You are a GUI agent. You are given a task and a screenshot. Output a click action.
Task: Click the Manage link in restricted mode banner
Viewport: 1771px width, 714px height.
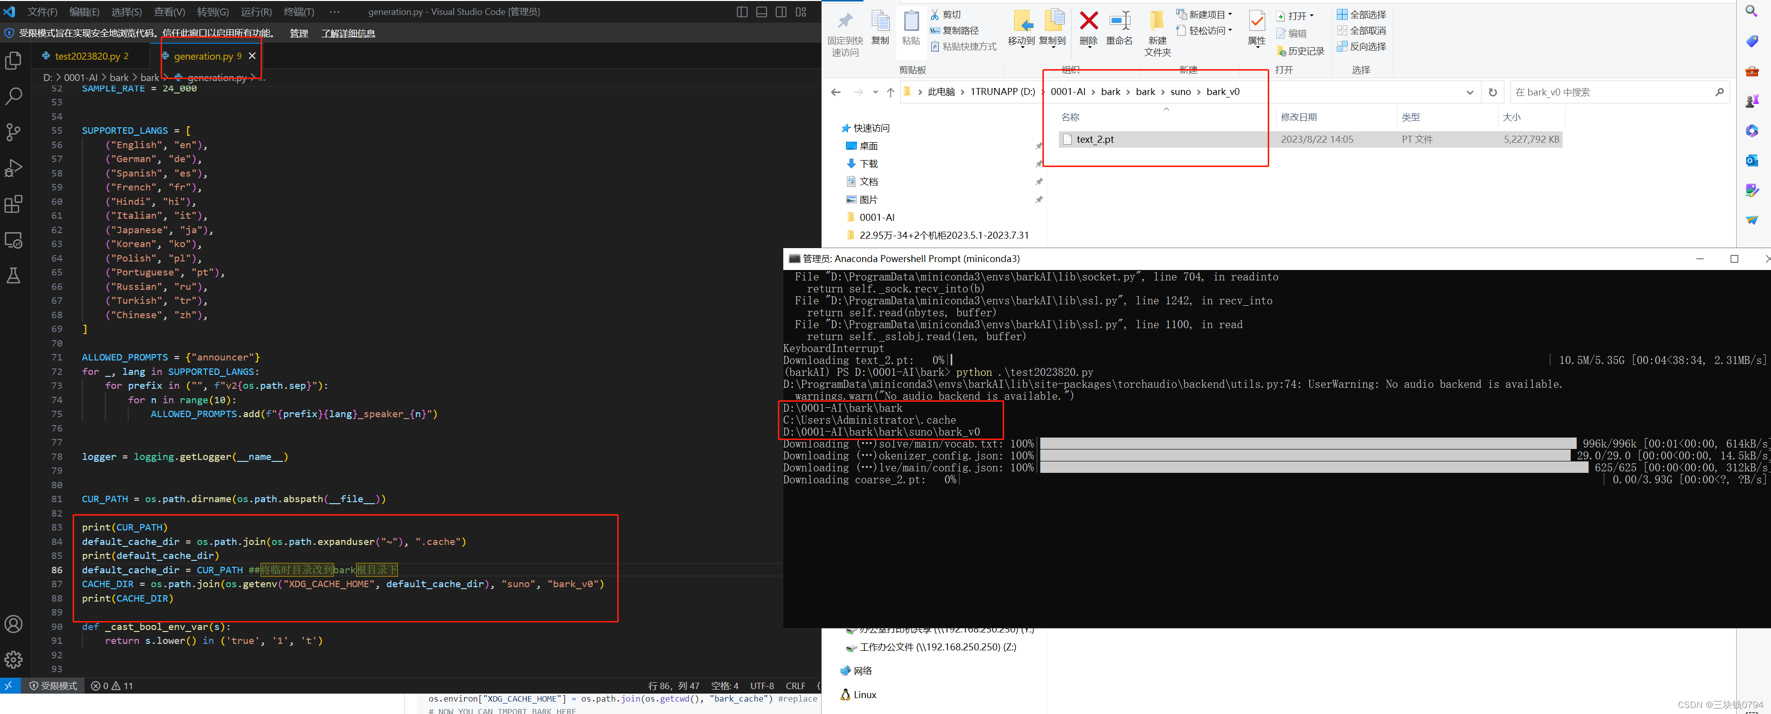(298, 33)
